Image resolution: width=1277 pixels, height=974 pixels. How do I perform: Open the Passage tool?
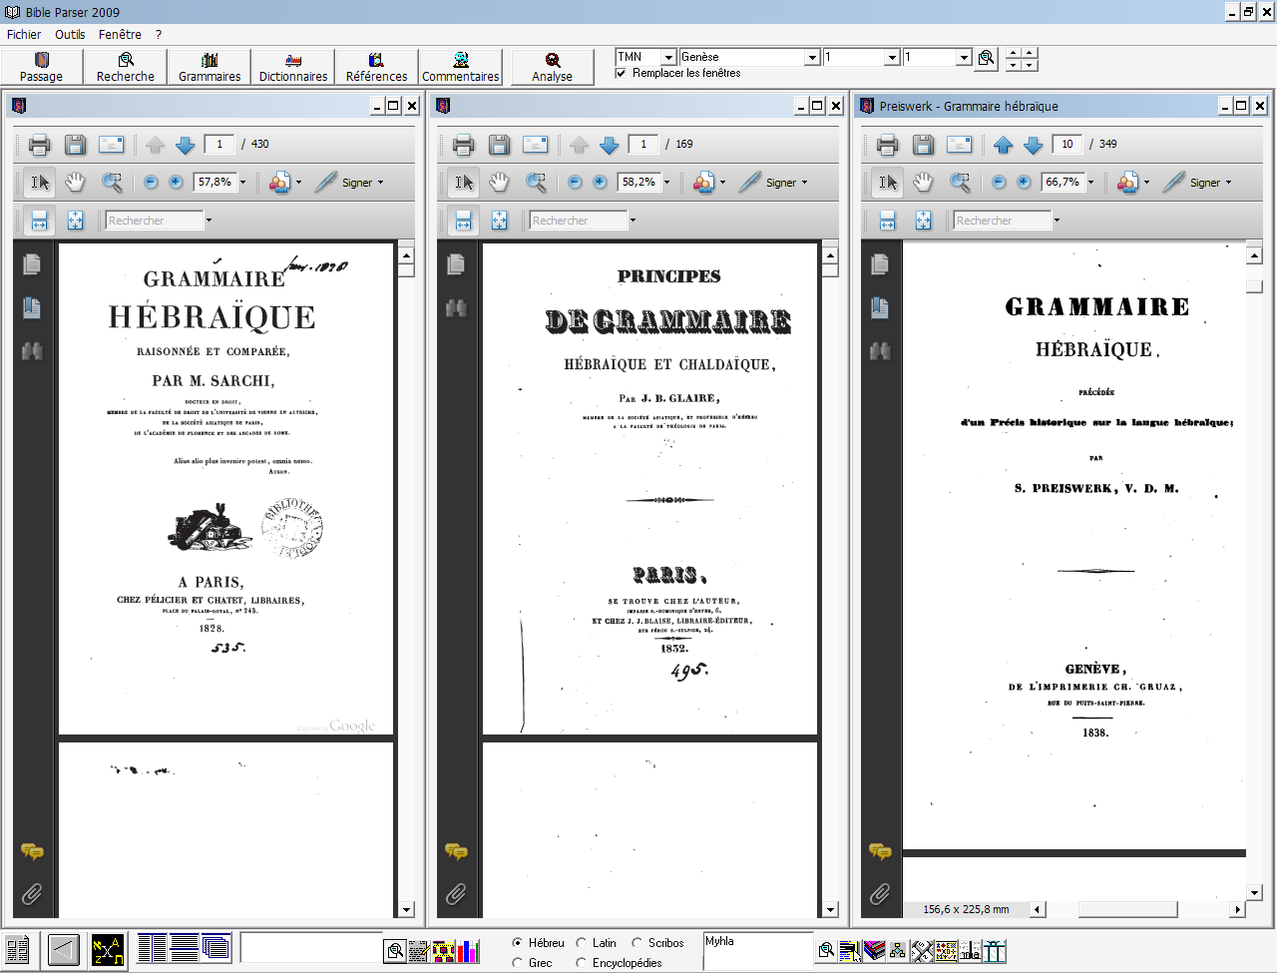tap(42, 67)
